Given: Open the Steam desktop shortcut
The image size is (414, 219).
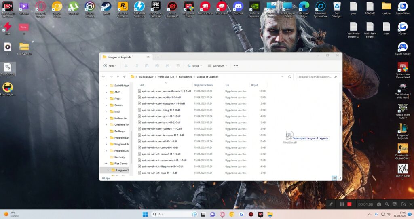Looking at the screenshot, I should point(106,8).
